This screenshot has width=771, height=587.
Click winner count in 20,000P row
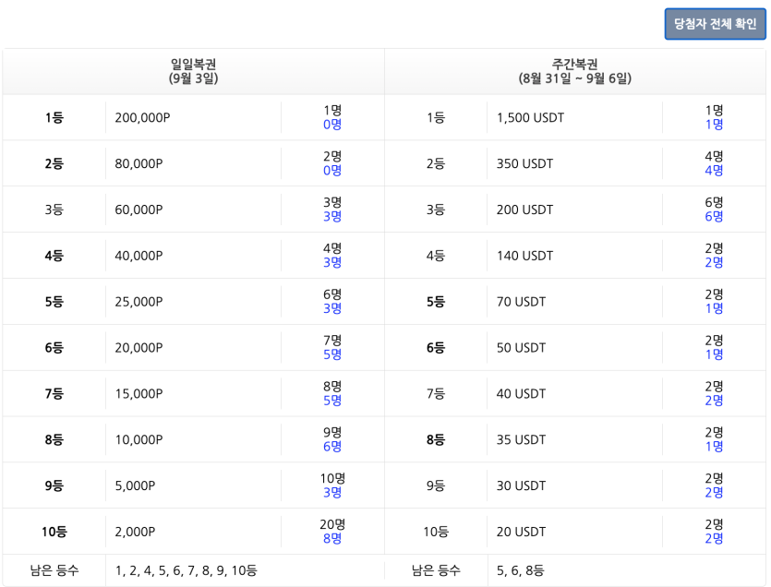pyautogui.click(x=332, y=348)
